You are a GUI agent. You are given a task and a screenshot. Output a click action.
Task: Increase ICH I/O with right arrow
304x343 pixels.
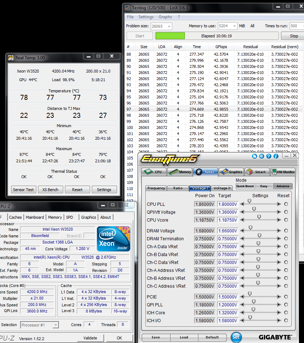pos(279,320)
